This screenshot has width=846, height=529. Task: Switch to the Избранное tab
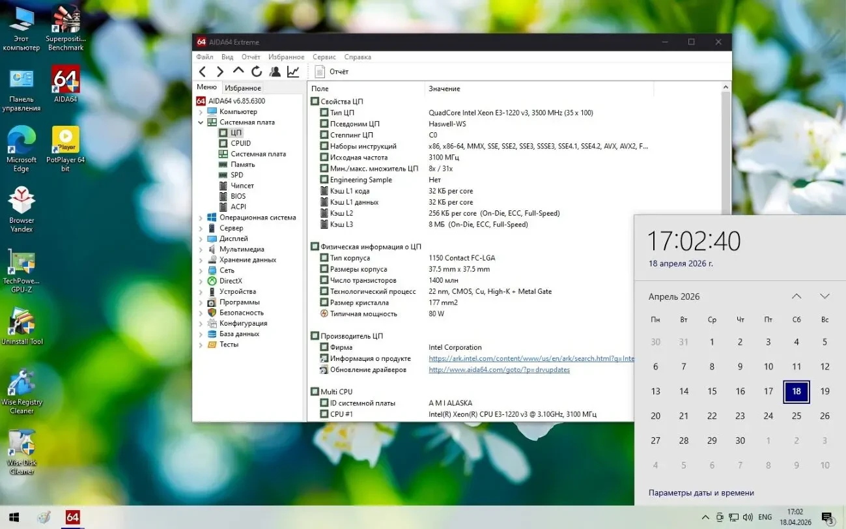tap(243, 88)
